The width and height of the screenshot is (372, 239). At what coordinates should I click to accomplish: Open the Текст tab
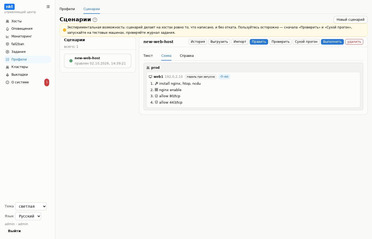click(x=148, y=56)
